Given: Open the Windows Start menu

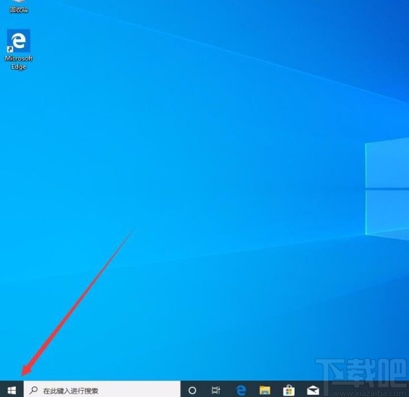Looking at the screenshot, I should tap(12, 390).
